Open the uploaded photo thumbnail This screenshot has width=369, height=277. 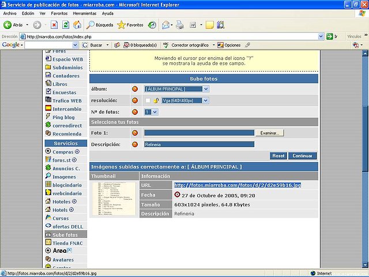click(114, 199)
